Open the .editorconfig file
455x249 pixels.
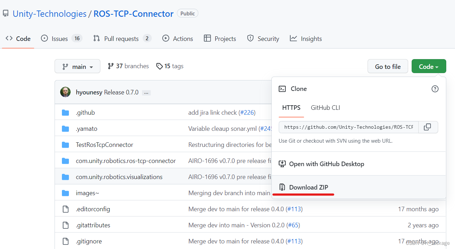(93, 209)
